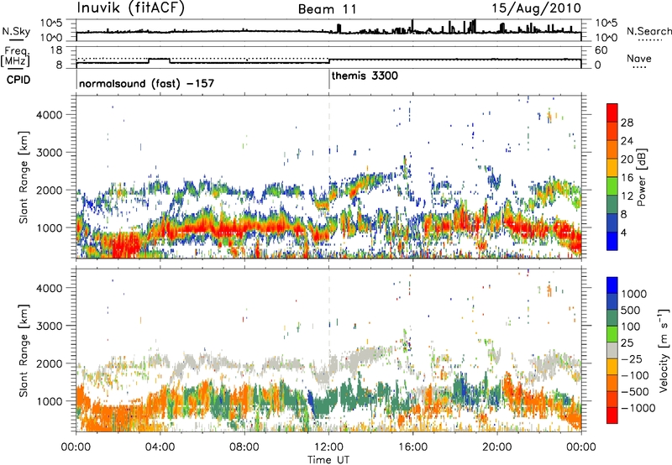The width and height of the screenshot is (672, 465).
Task: Click the 'N.Sky' legend label
Action: coord(16,31)
